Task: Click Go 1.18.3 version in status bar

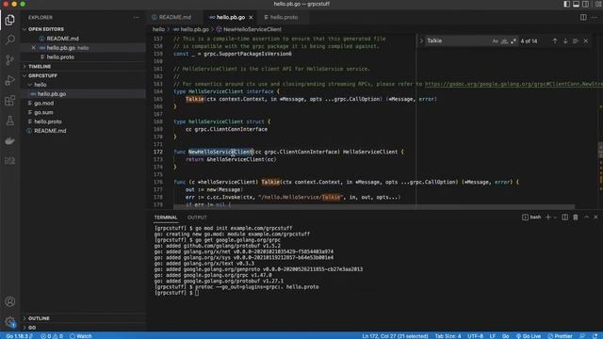Action: tap(19, 336)
